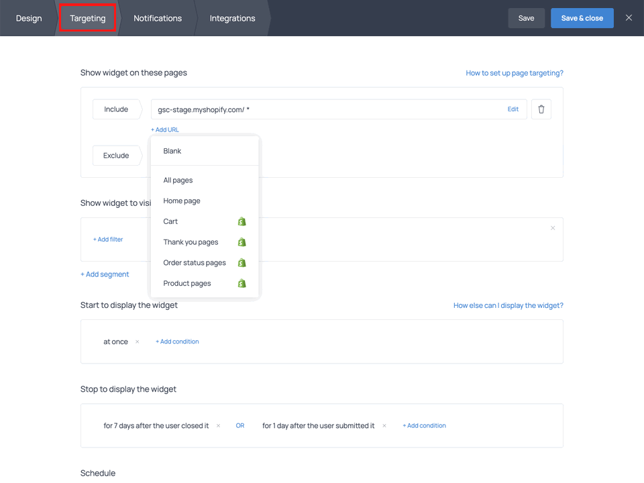This screenshot has width=644, height=483.
Task: Add a new visitor segment
Action: pyautogui.click(x=105, y=274)
